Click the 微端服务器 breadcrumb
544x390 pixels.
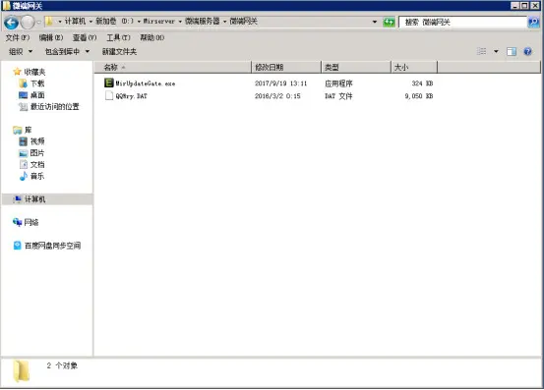coord(203,22)
